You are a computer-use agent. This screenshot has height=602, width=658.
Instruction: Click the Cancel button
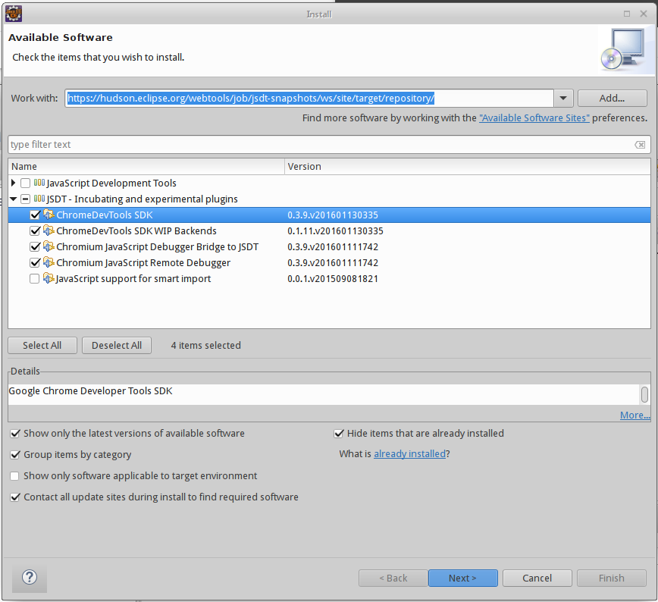(537, 578)
